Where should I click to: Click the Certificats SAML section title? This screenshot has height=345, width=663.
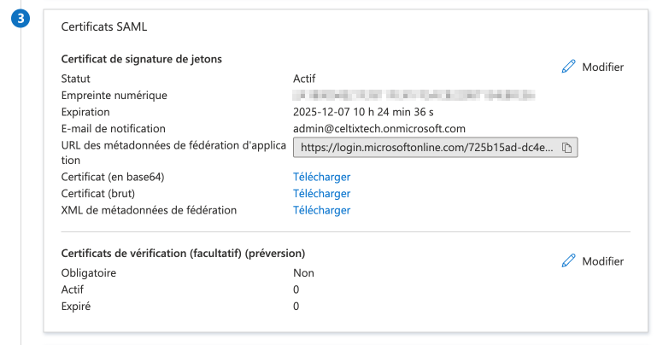[x=104, y=26]
